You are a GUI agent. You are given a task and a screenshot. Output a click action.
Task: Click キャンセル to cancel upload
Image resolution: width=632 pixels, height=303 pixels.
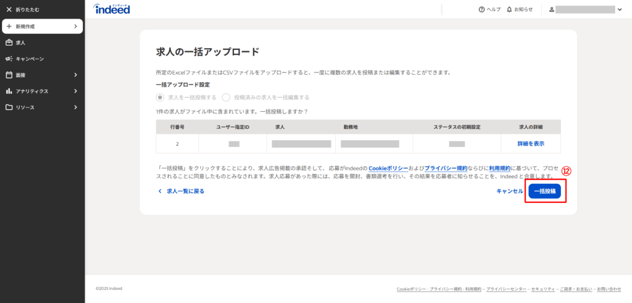(x=509, y=191)
